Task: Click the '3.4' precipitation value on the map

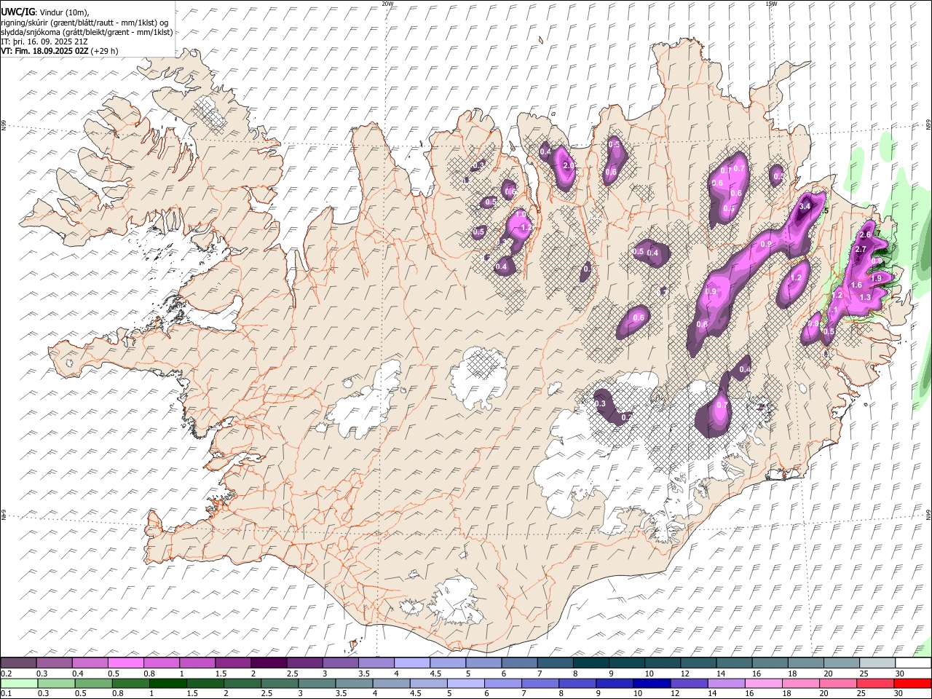Action: click(805, 207)
